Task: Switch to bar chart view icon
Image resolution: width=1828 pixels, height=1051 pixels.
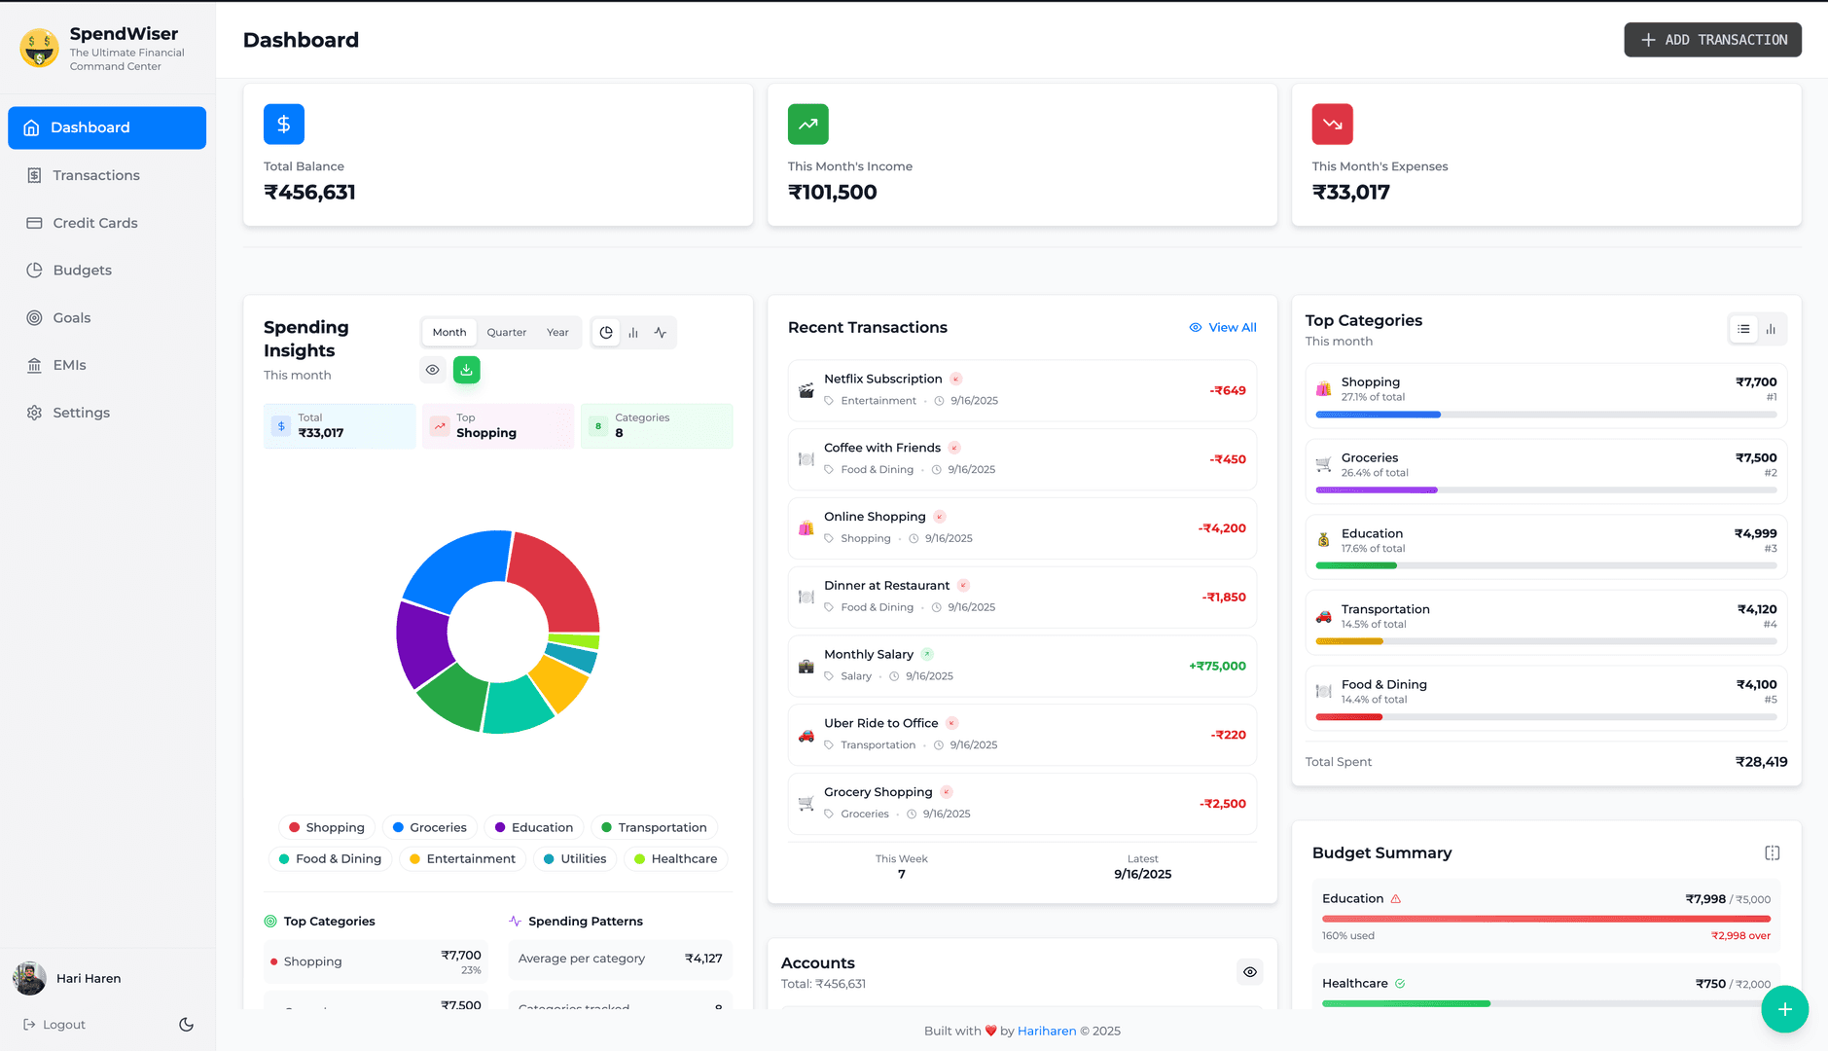Action: (x=633, y=333)
